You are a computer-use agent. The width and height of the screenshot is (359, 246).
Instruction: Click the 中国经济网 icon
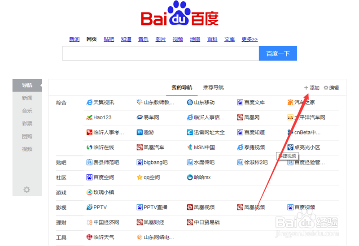pyautogui.click(x=89, y=222)
